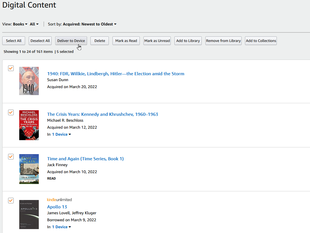Deliver selected books to device
Screen dimensions: 310x233
point(71,41)
